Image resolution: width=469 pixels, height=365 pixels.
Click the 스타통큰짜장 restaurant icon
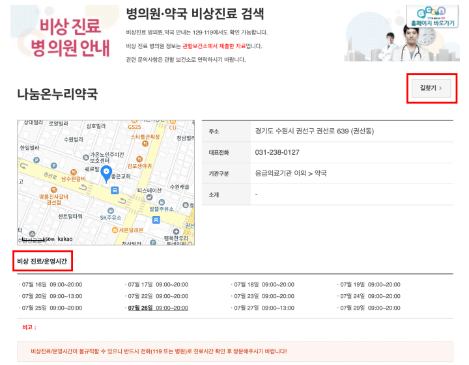145,144
